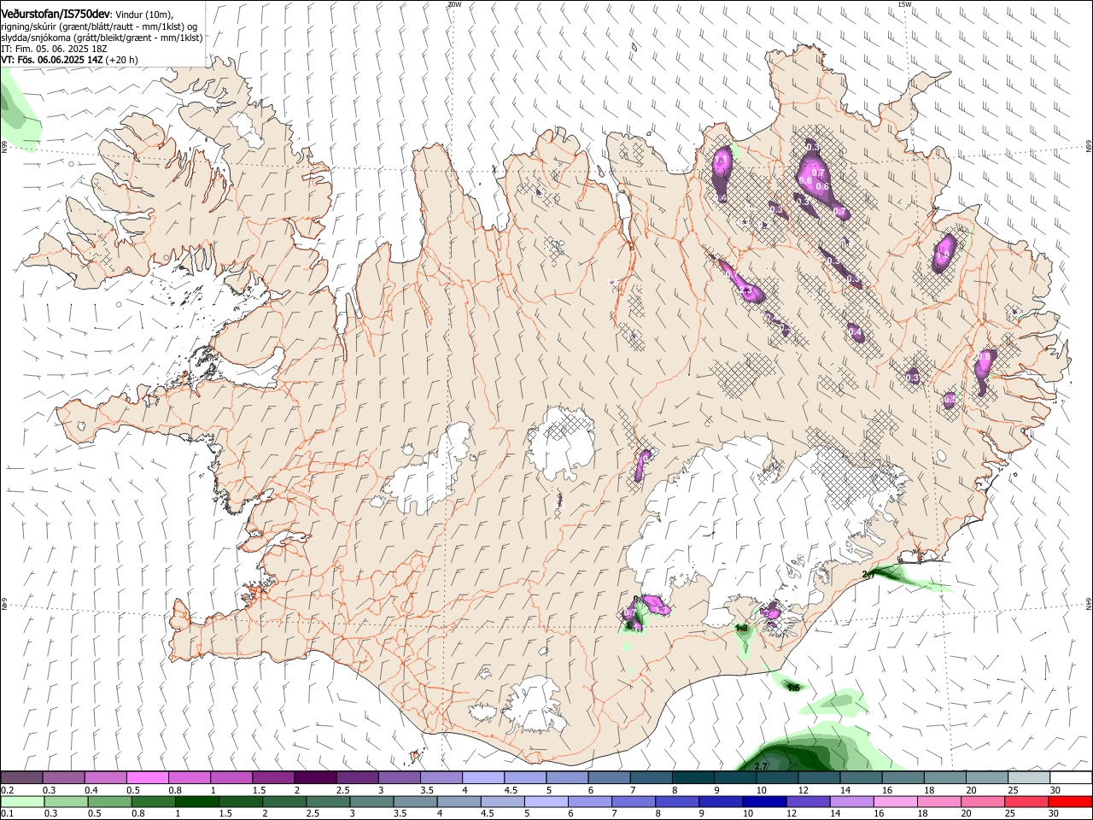The width and height of the screenshot is (1093, 820).
Task: Select the 'IT: Fim. 05. 06. 2025 18Z' line
Action: (x=55, y=49)
